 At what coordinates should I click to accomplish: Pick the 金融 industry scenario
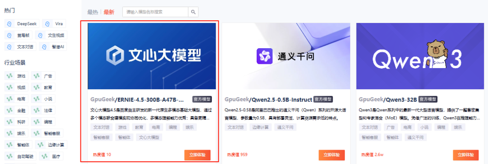[17, 110]
